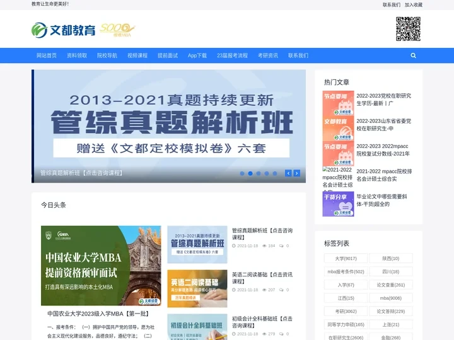Viewport: 454px width, 340px height.
Task: Open 资料领取 menu item
Action: [77, 55]
